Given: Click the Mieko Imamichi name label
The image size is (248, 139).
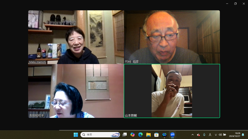Looking at the screenshot, I should pyautogui.click(x=37, y=62).
